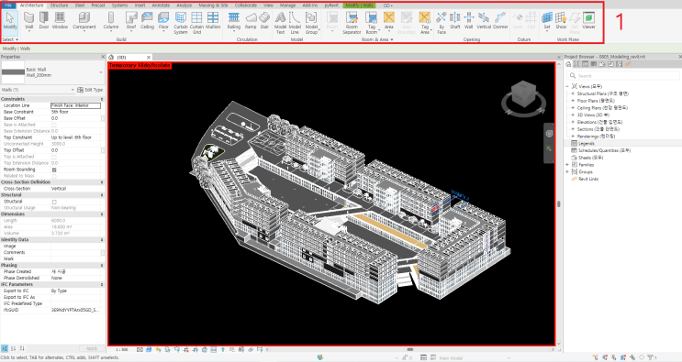Select the Railing tool
Screen dimensions: 682x362
point(233,20)
